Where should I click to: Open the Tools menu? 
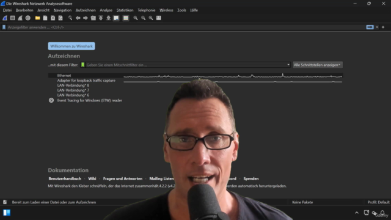(x=181, y=10)
